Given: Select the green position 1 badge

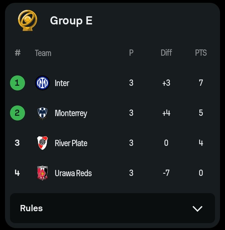Looking at the screenshot, I should [x=17, y=83].
